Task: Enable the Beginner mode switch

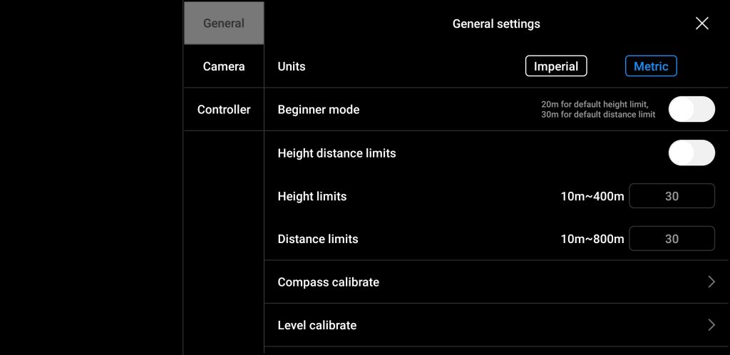Action: 692,109
